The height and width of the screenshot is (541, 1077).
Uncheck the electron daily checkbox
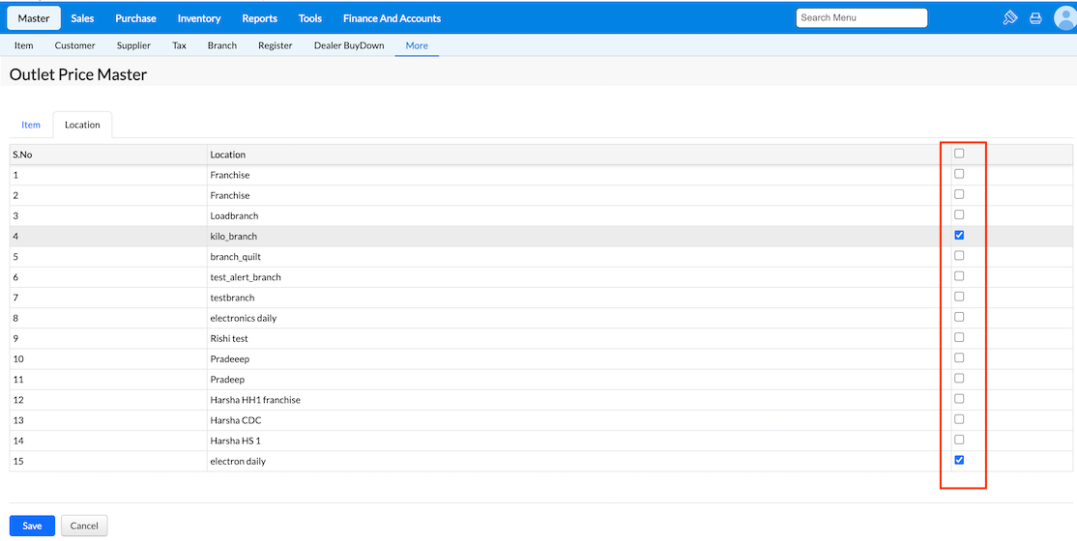point(960,460)
